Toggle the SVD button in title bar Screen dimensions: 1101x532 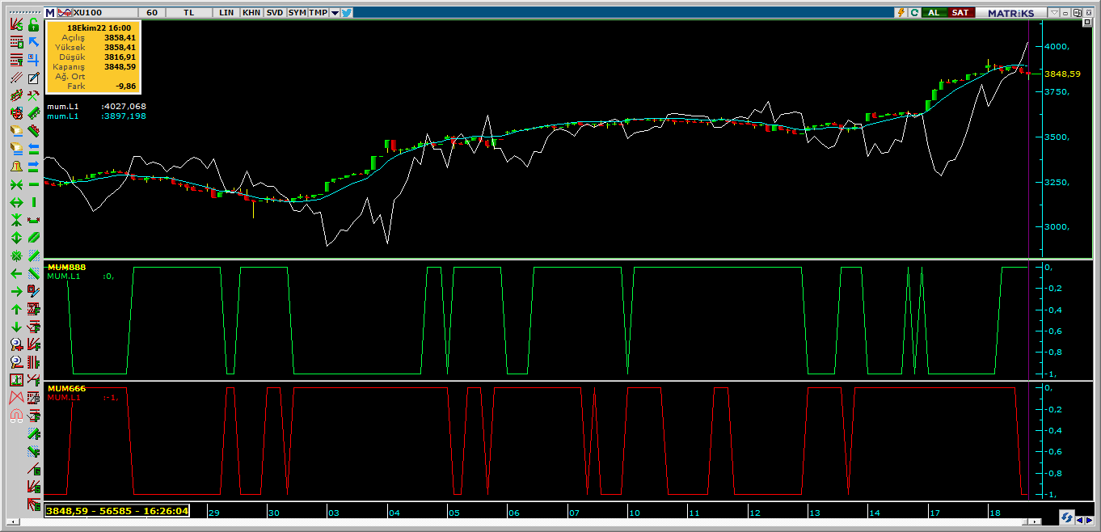coord(275,13)
